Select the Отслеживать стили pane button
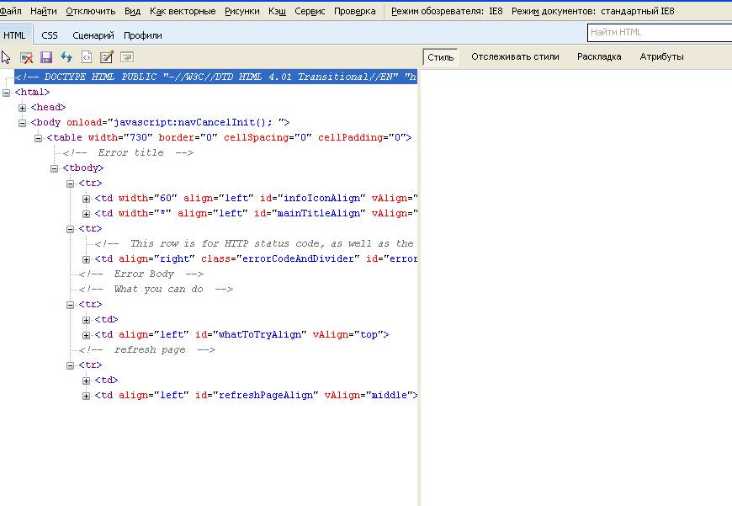Viewport: 732px width, 506px height. click(x=515, y=57)
